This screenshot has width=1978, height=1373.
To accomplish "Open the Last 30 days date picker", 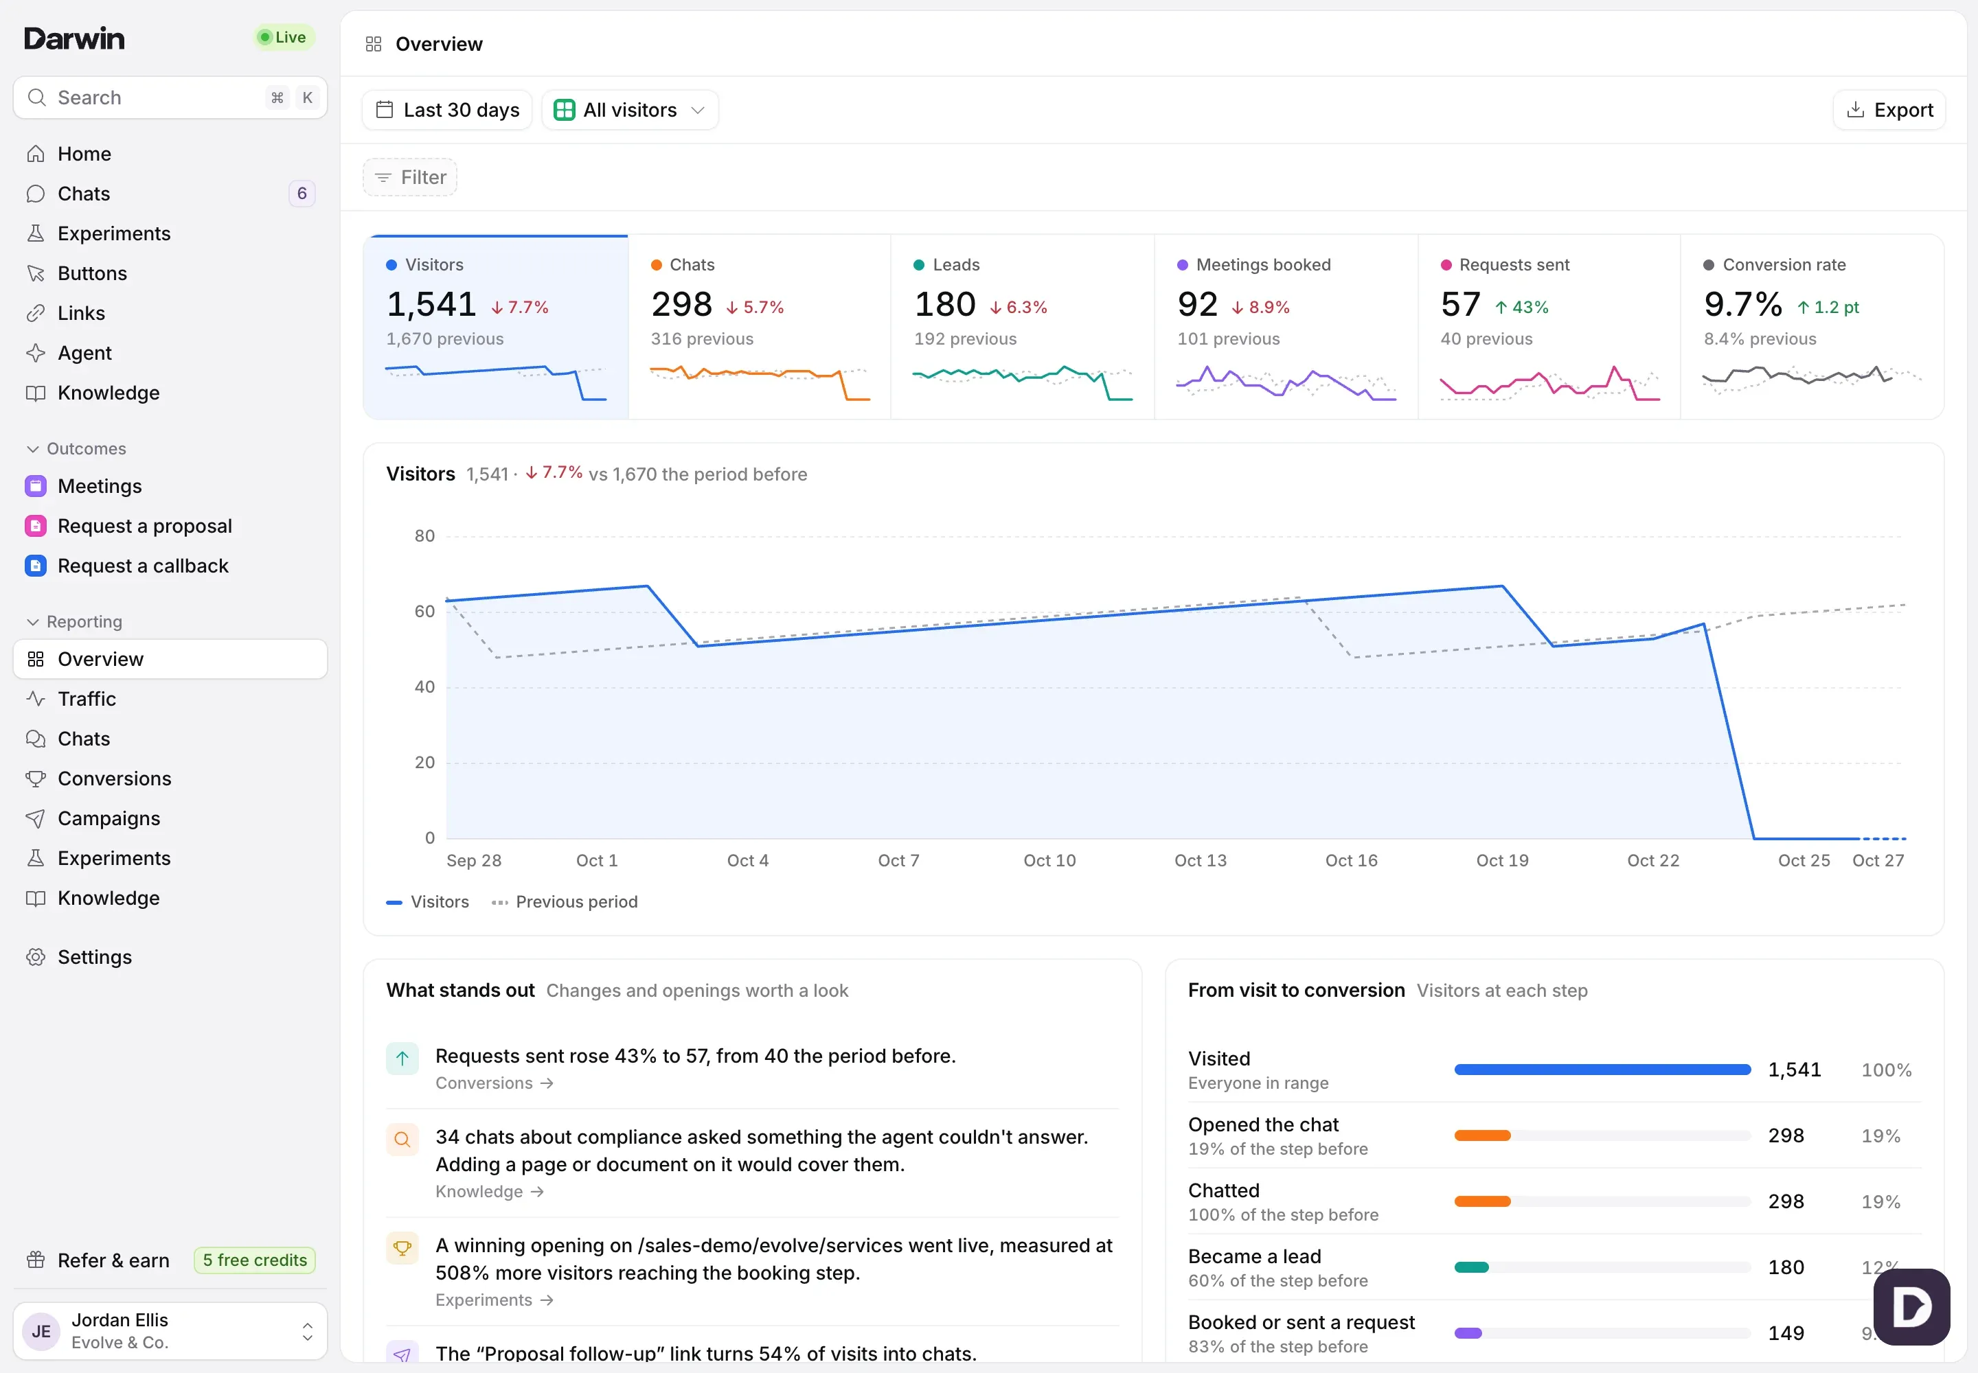I will coord(448,110).
